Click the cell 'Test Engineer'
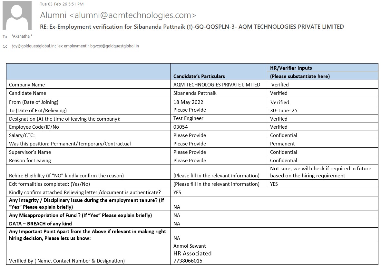Image resolution: width=381 pixels, height=268 pixels. tap(188, 118)
